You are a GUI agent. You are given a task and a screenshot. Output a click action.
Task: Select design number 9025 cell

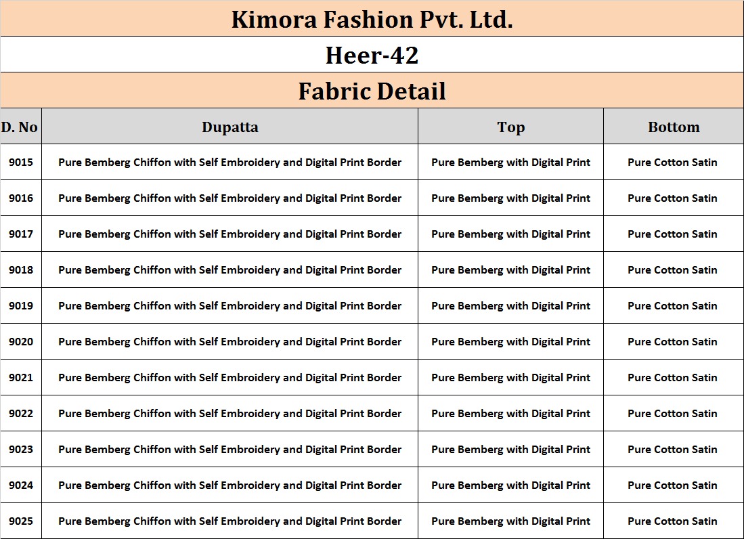(x=20, y=521)
